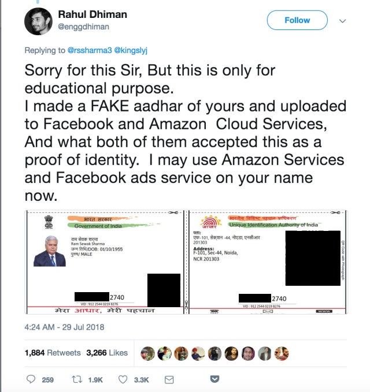Save tweet using the Pocket icon

coord(215,379)
